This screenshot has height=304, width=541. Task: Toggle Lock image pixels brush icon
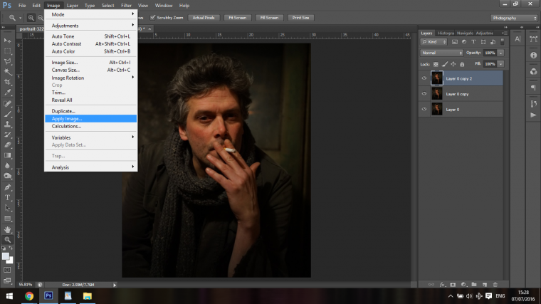[445, 64]
